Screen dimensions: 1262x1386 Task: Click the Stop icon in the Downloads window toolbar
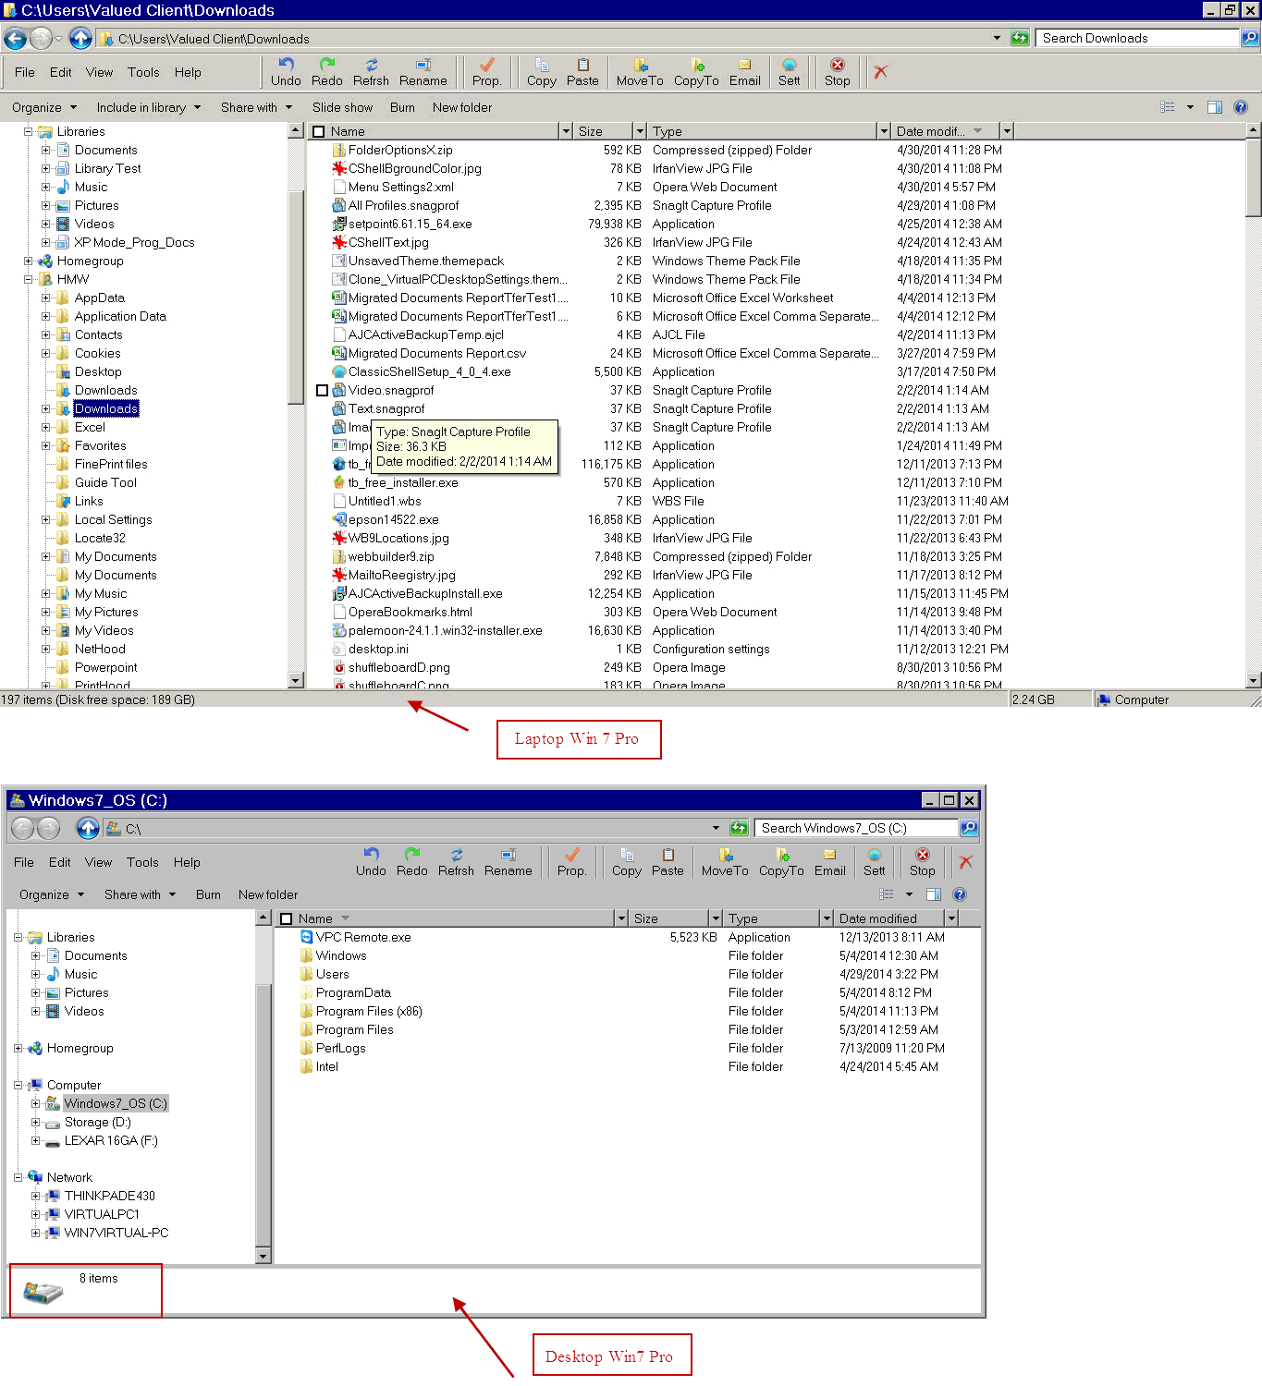[837, 66]
